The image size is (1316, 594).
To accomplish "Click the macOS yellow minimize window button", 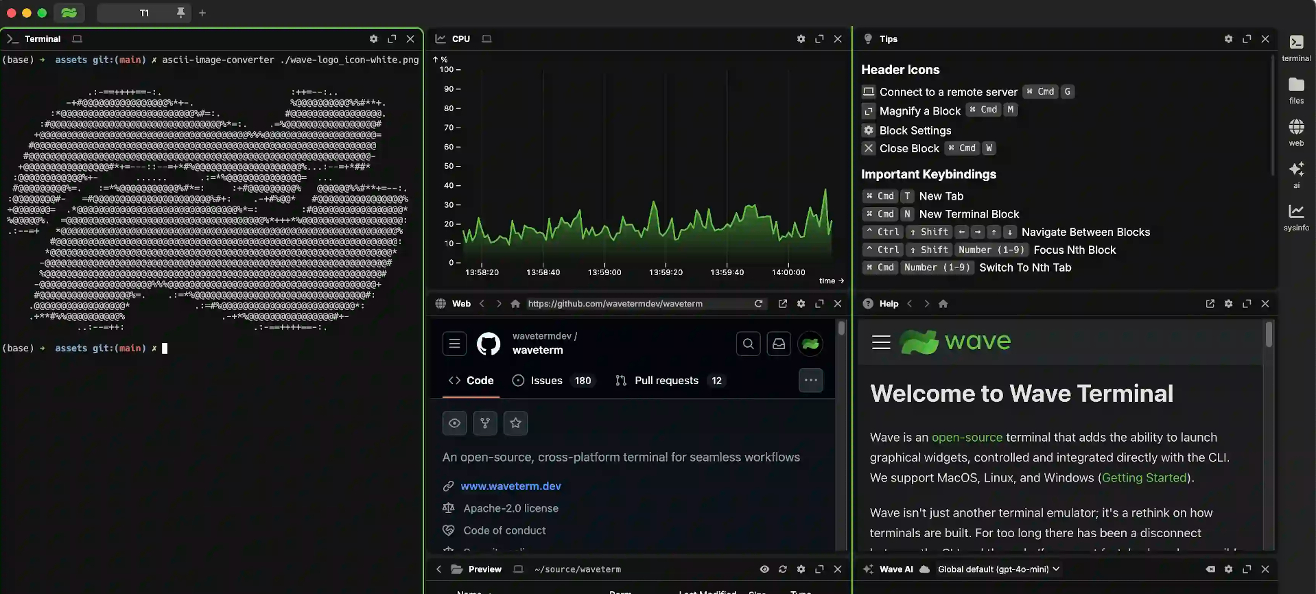I will [27, 12].
